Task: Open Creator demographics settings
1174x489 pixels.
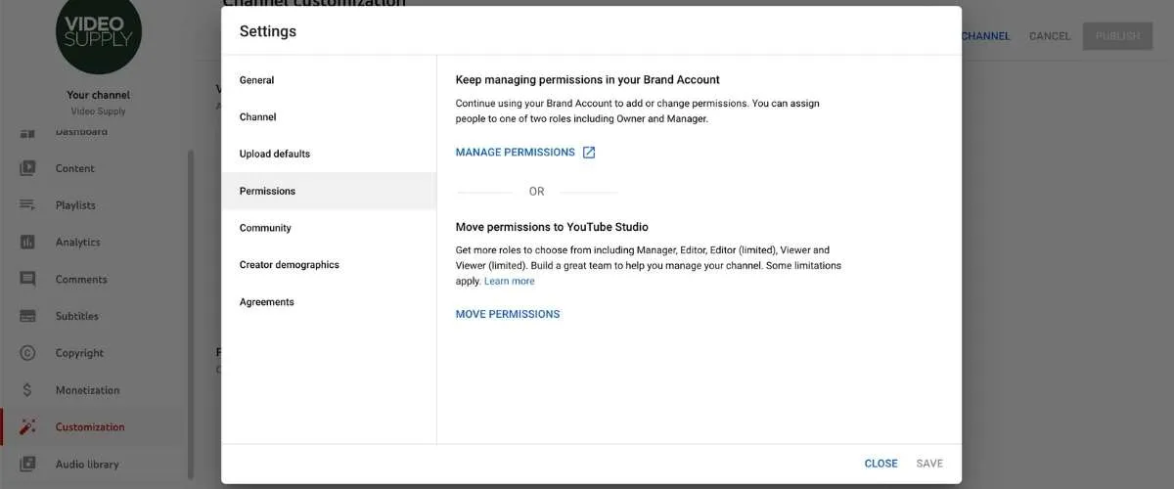Action: (x=329, y=265)
